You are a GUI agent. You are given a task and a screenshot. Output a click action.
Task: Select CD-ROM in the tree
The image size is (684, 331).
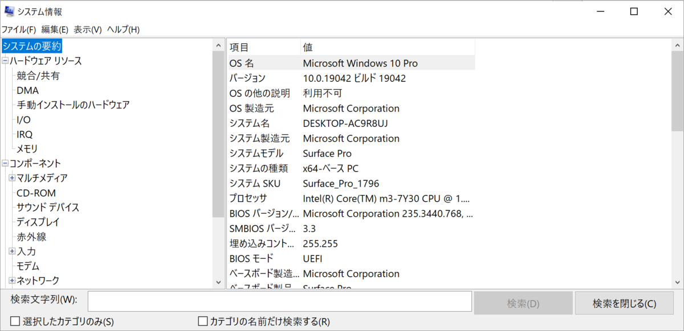pos(36,193)
